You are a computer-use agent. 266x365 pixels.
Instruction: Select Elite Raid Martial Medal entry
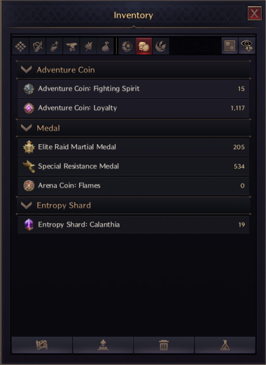pos(134,147)
